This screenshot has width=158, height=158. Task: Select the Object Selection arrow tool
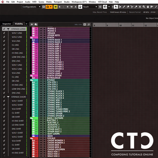tap(116, 7)
